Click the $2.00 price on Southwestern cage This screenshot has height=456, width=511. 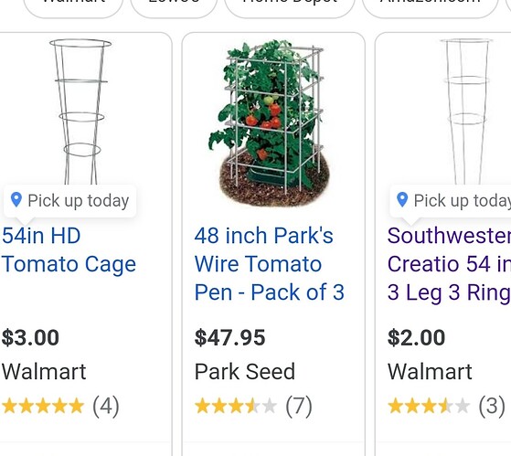pos(416,337)
